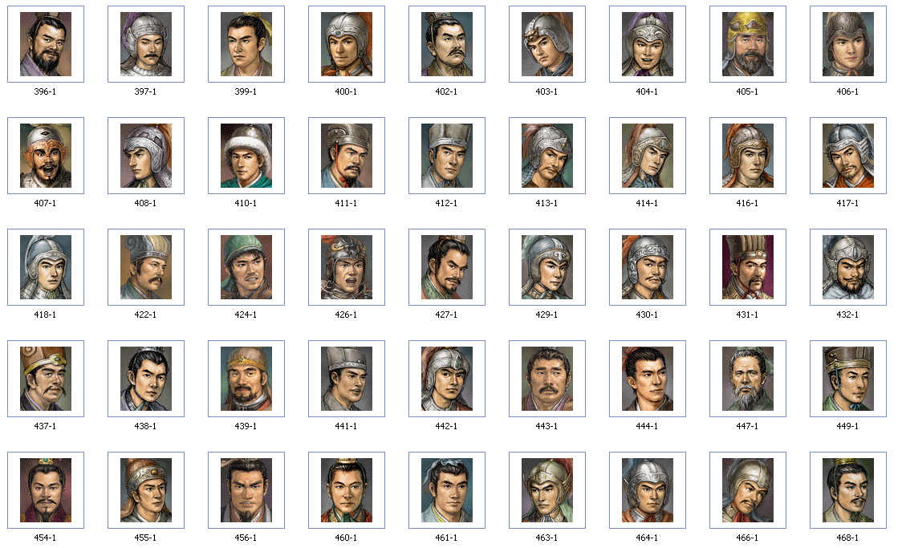Screen dimensions: 902x548
Task: Select portrait 417-1 in the second row
Action: coord(848,156)
